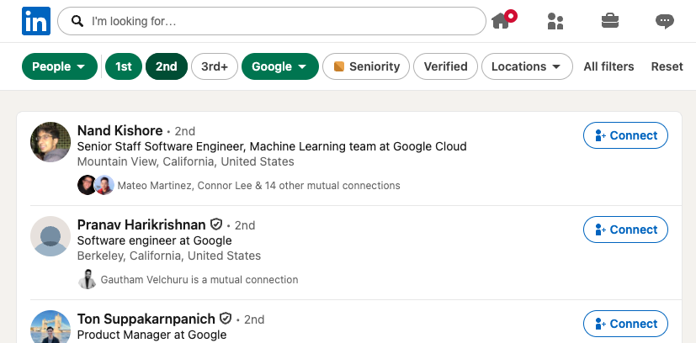
Task: Click the premium Seniority gold icon
Action: pyautogui.click(x=338, y=66)
